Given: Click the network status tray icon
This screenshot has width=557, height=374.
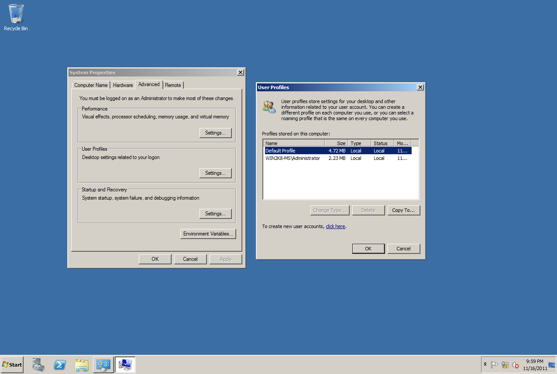Looking at the screenshot, I should [x=505, y=365].
